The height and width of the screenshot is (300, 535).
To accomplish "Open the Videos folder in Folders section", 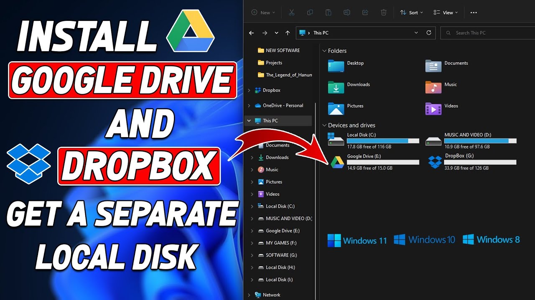I will [x=433, y=108].
